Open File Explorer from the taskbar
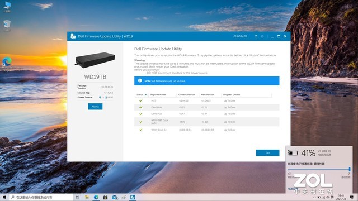Viewport: 358px width, 201px height. click(87, 197)
